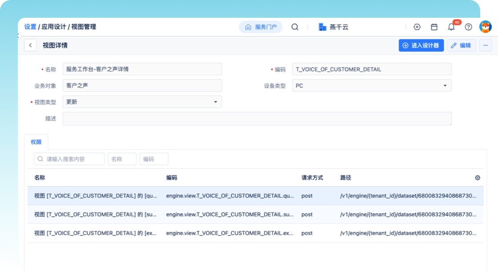Open the hexagon settings icon in header
Image resolution: width=498 pixels, height=271 pixels.
click(417, 27)
